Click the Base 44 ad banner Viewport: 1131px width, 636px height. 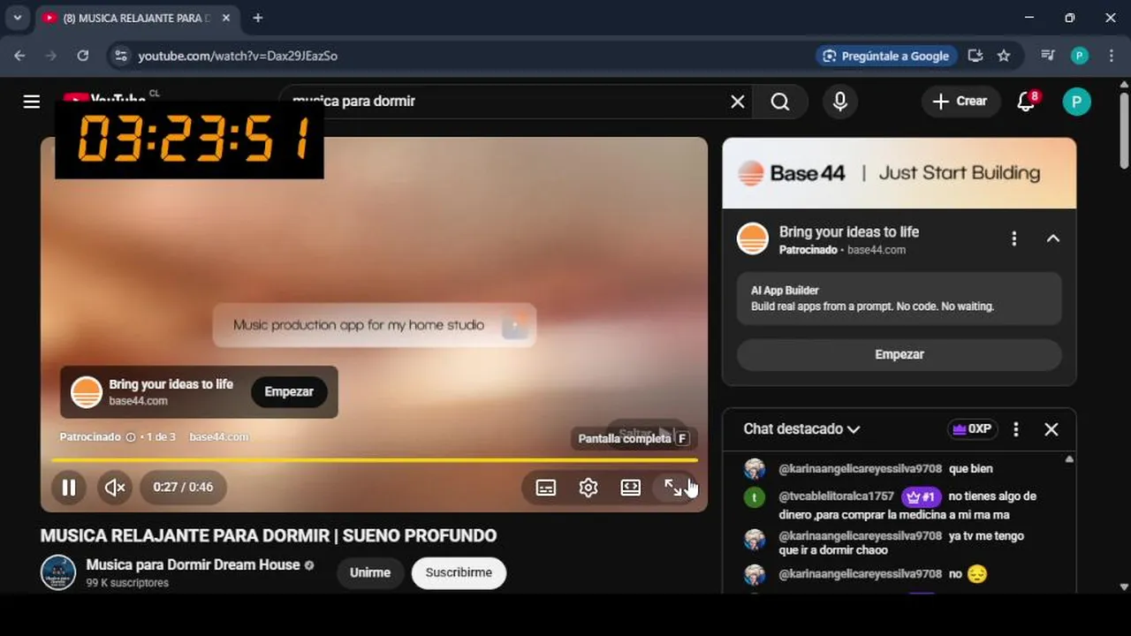coord(899,173)
